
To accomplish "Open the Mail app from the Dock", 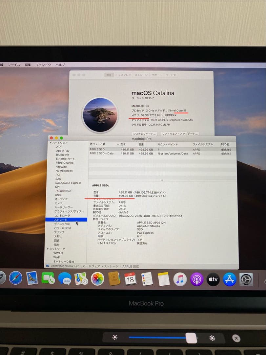I will 32,279.
